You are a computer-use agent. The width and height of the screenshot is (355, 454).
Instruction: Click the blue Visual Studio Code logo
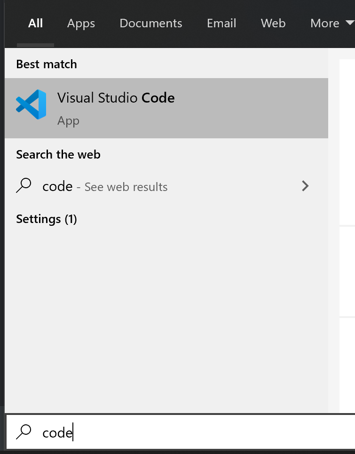click(x=31, y=104)
